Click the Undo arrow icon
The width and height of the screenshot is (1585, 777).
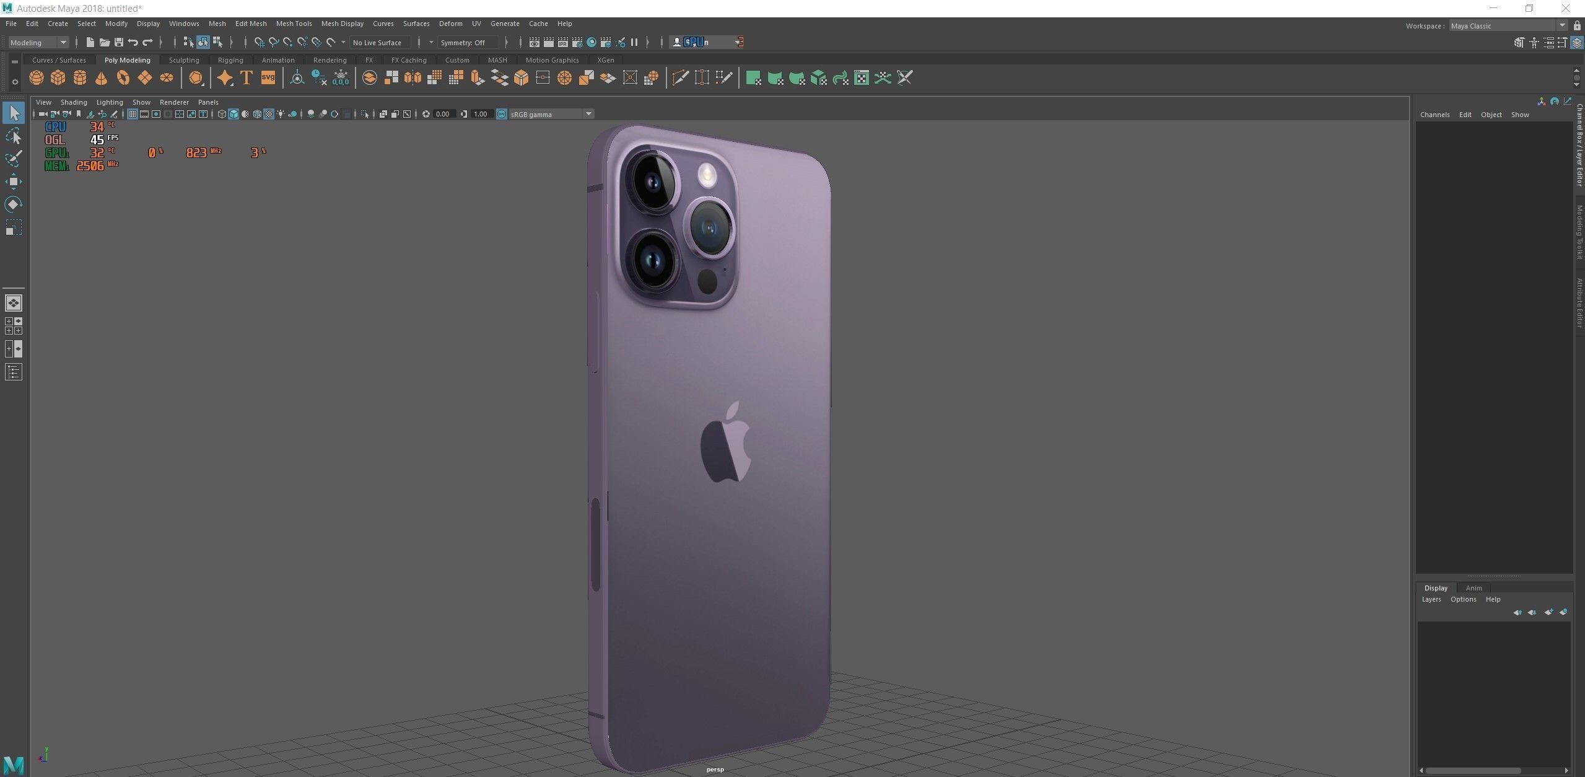pos(133,42)
